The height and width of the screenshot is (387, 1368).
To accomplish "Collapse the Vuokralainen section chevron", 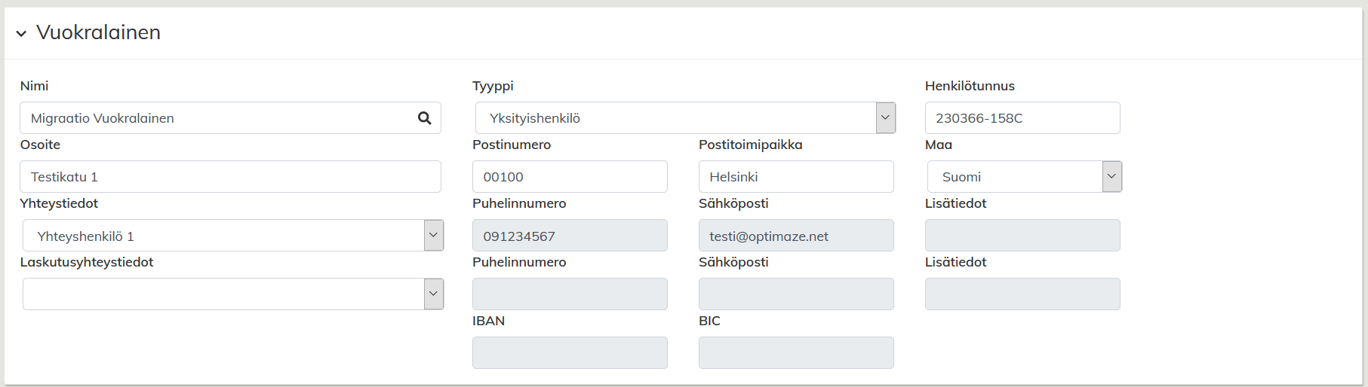I will coord(21,33).
